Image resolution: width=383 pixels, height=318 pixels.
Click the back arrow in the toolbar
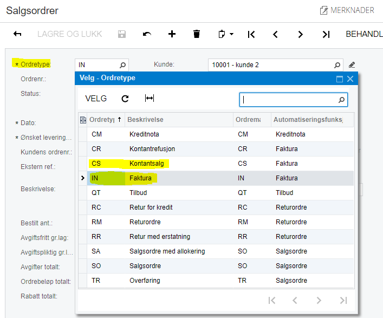(x=17, y=34)
